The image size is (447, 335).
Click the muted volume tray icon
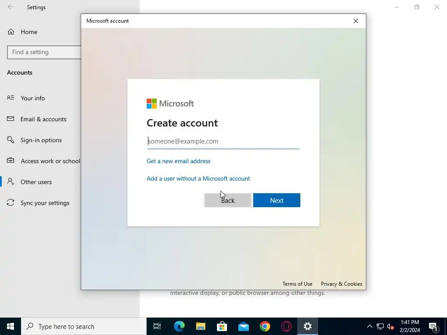(x=390, y=326)
